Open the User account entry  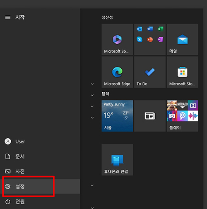40,142
